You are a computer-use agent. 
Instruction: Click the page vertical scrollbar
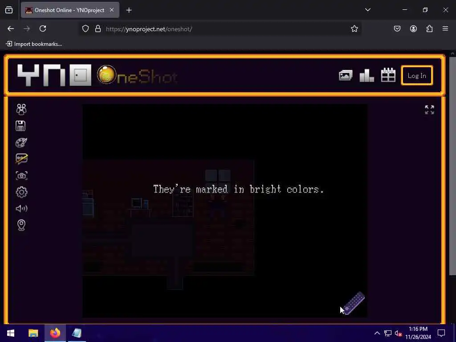pyautogui.click(x=452, y=166)
